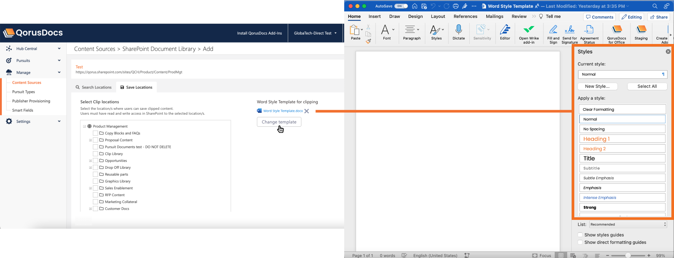Click the Fill and Sign icon
Viewport: 674px width, 258px height.
[x=553, y=30]
